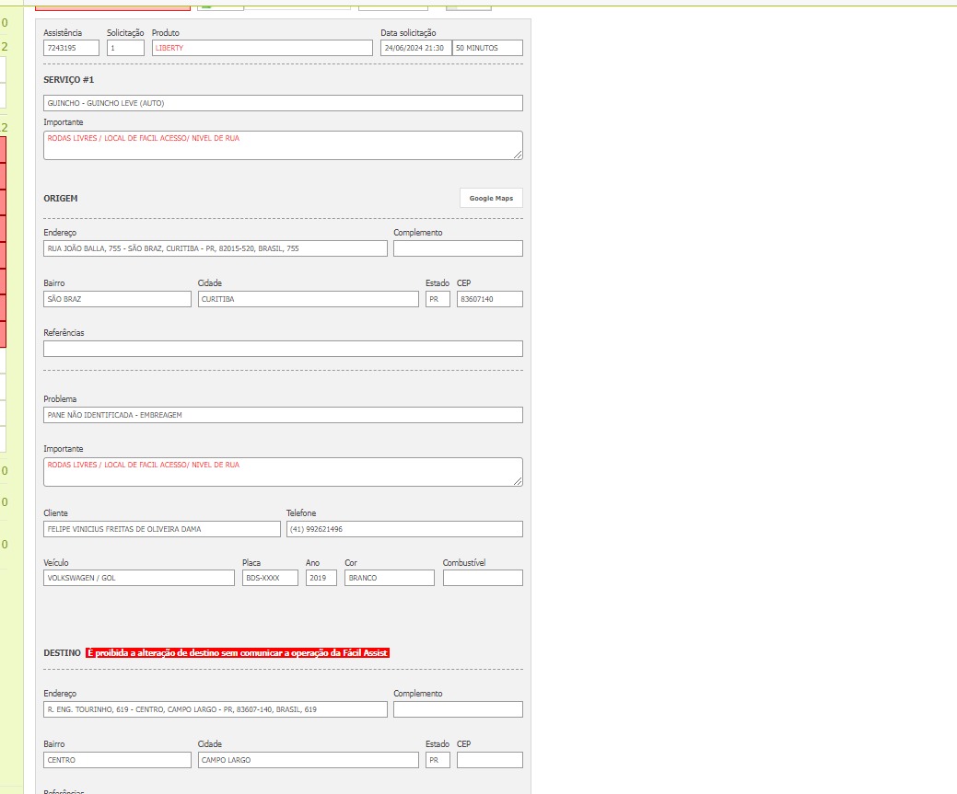
Task: Click the destination Endereço field R. Eng. Tourinho
Action: coord(216,709)
